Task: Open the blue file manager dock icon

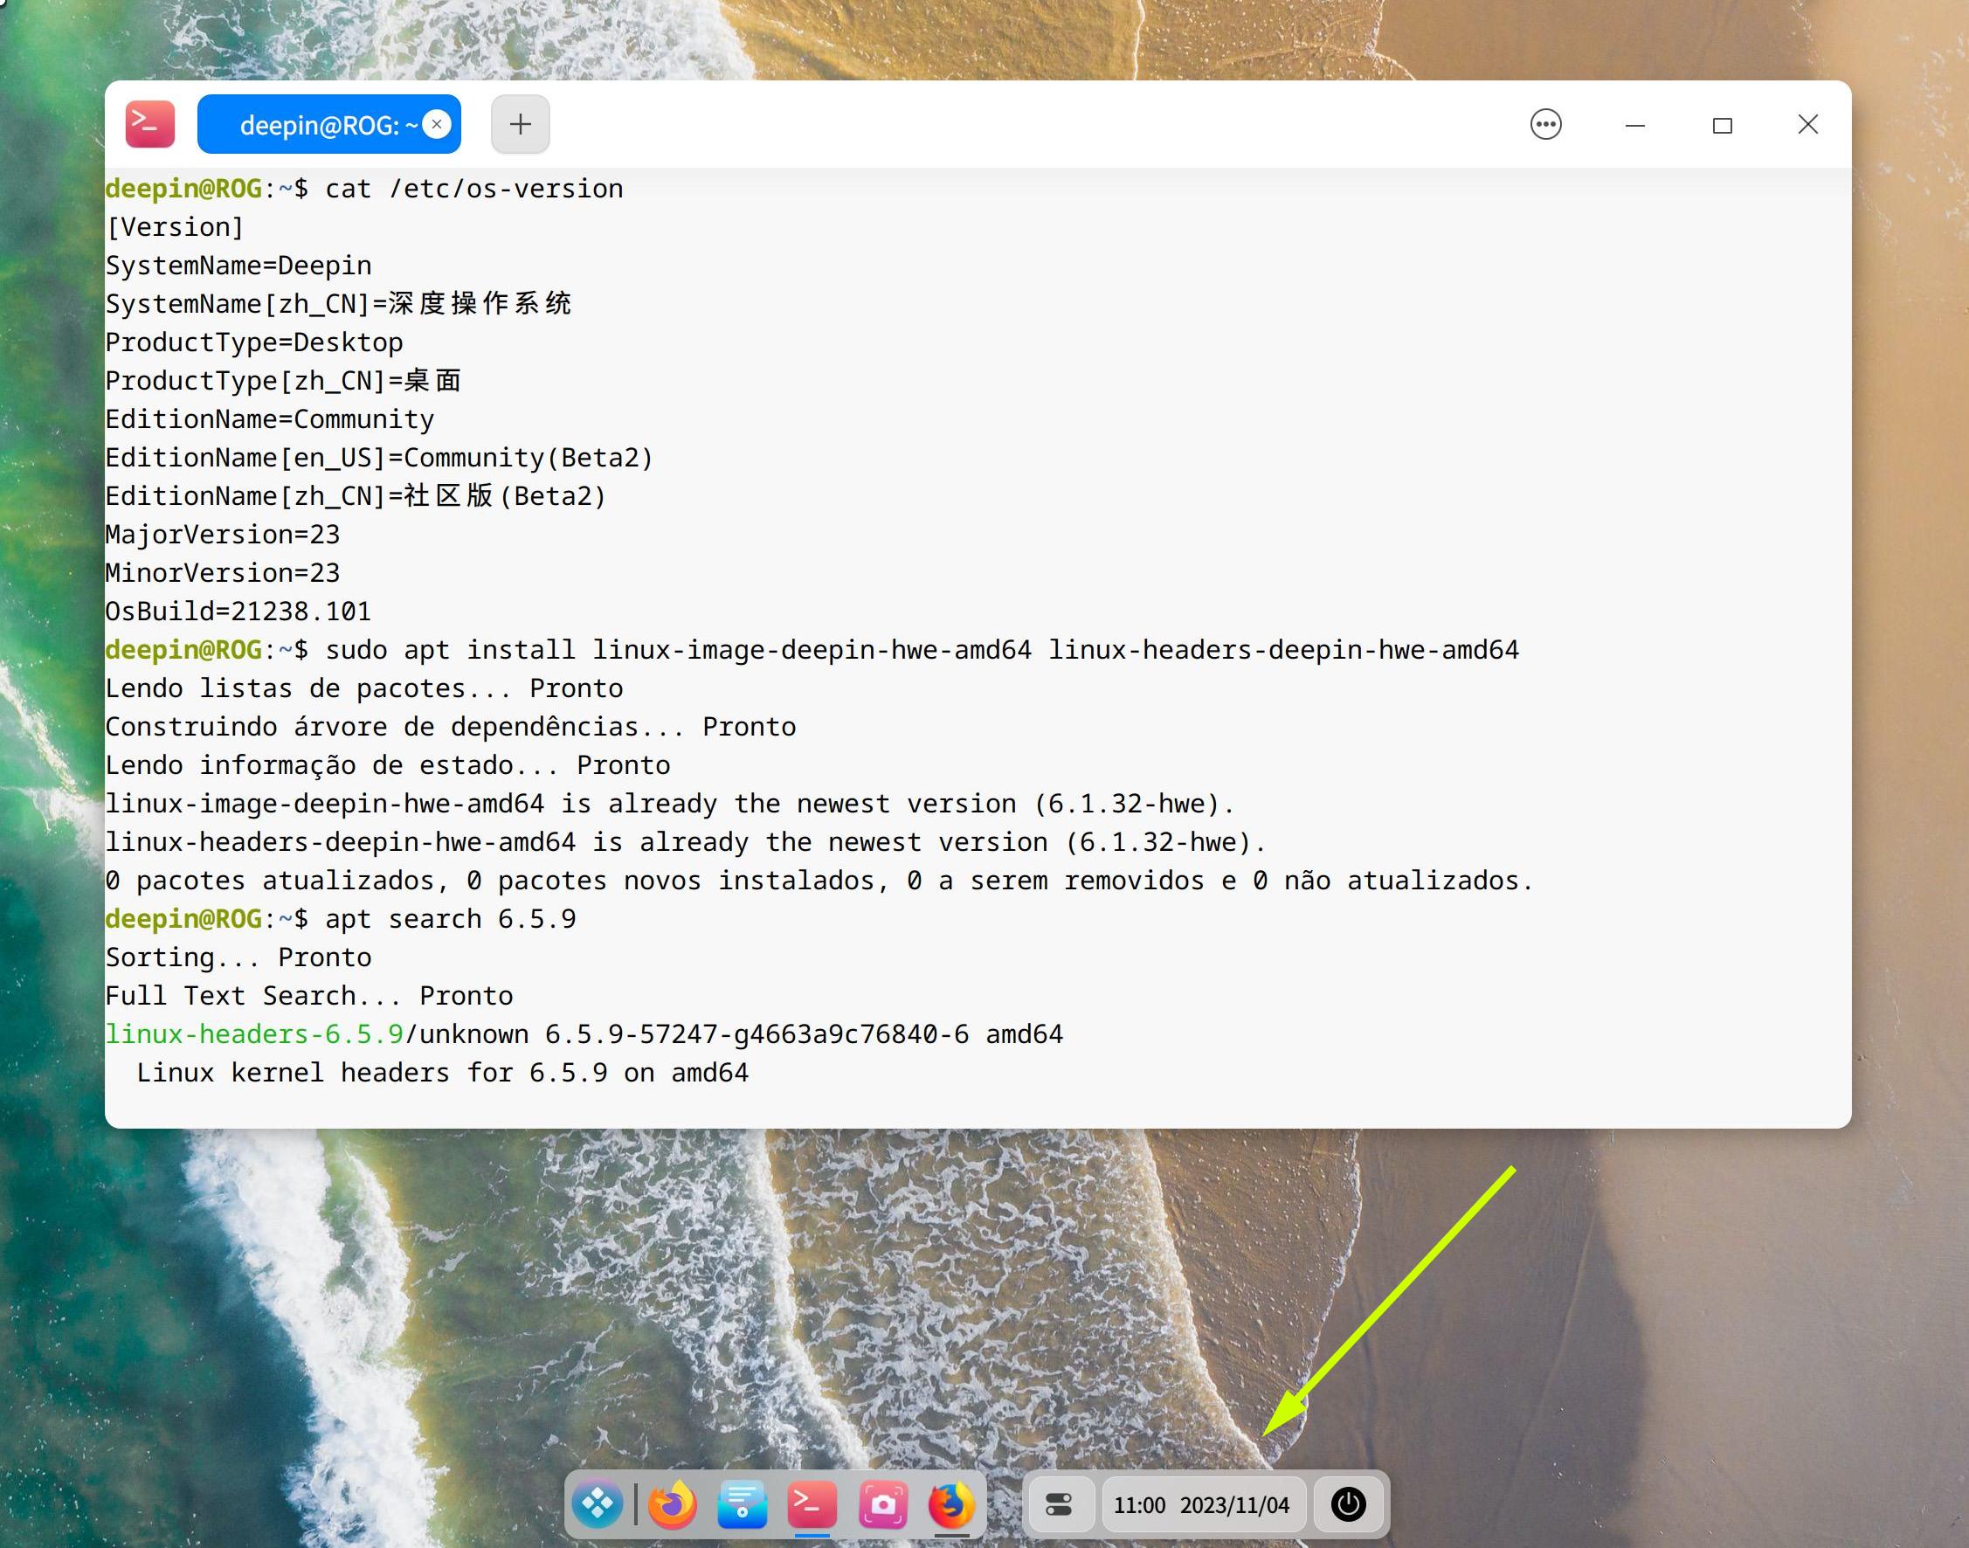Action: point(743,1504)
